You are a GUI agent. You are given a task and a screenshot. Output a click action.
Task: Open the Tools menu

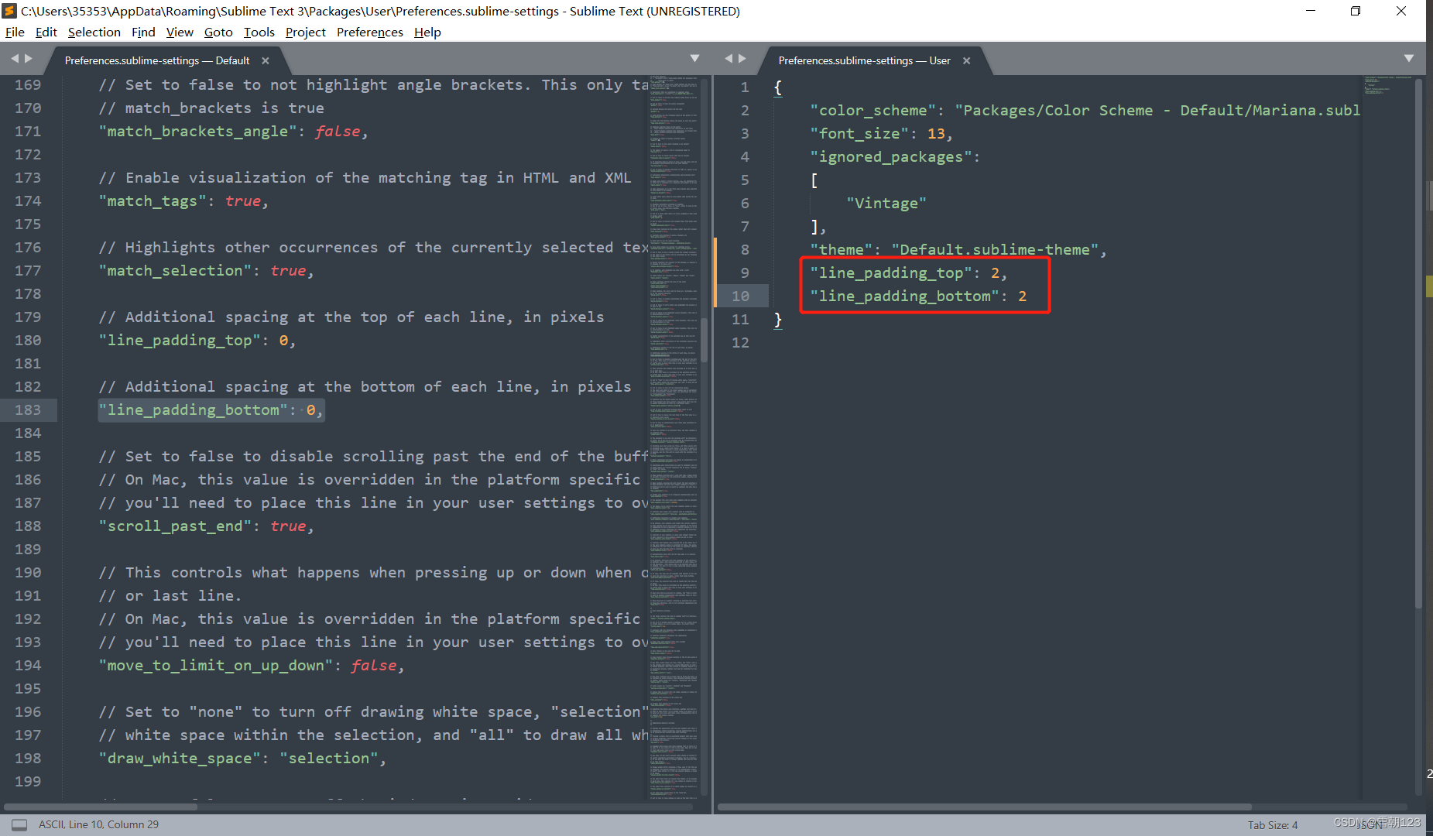(259, 32)
